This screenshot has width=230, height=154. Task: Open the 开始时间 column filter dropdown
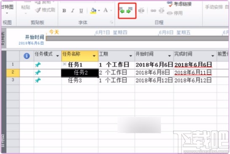click(x=170, y=56)
